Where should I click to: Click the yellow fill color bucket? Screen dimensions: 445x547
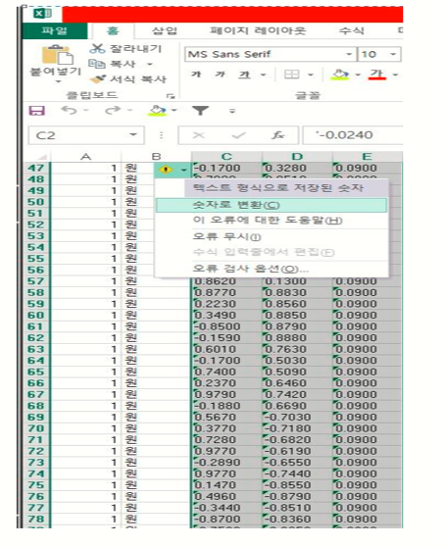pyautogui.click(x=340, y=75)
